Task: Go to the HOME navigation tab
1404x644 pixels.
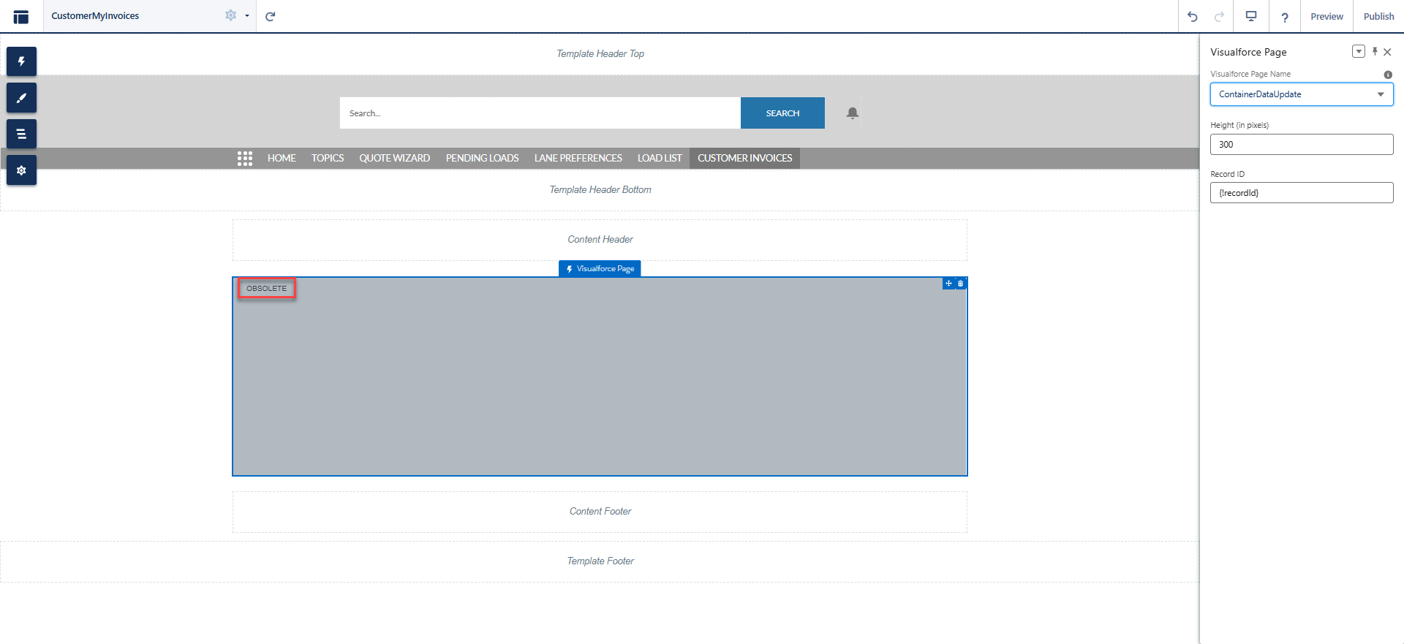Action: (x=282, y=159)
